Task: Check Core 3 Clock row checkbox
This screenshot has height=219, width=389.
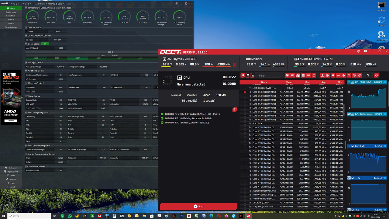Action: click(x=245, y=104)
